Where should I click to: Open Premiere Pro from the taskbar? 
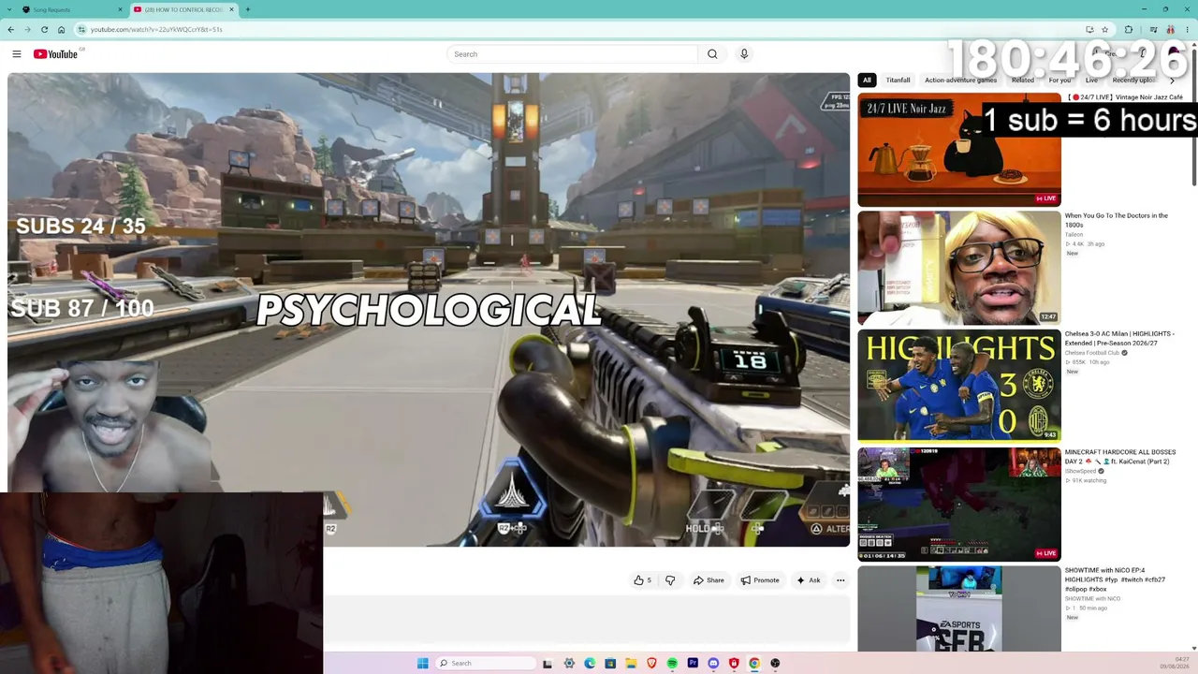pos(693,663)
